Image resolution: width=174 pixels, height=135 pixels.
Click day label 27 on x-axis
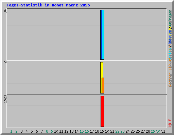click(143, 131)
